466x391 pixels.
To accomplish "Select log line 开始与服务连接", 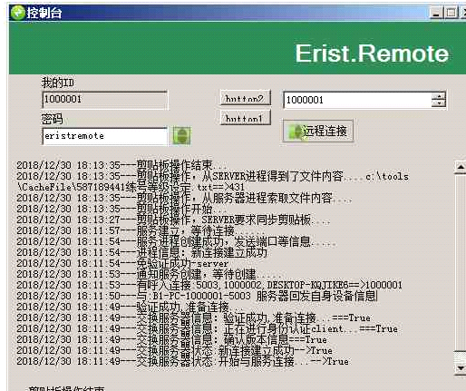I will click(x=182, y=361).
